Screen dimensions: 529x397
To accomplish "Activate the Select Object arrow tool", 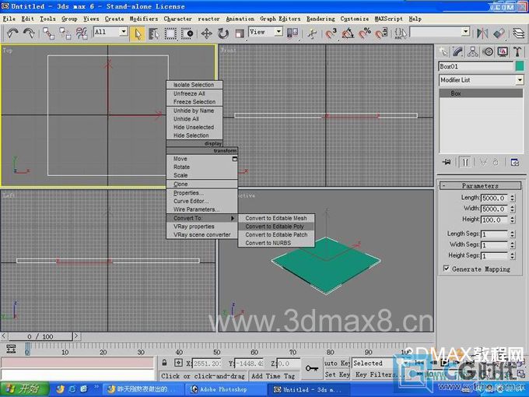I will click(138, 33).
